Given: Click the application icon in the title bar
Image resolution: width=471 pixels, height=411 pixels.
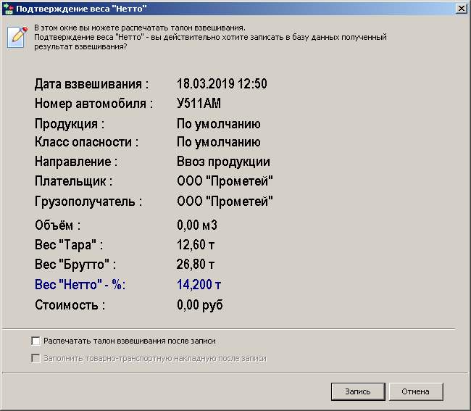Looking at the screenshot, I should click(x=9, y=8).
